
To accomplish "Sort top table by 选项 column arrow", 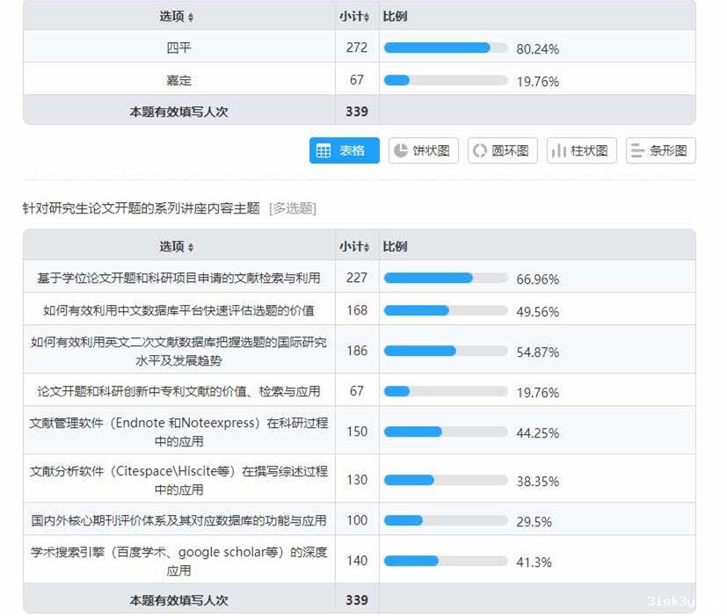I will (191, 18).
